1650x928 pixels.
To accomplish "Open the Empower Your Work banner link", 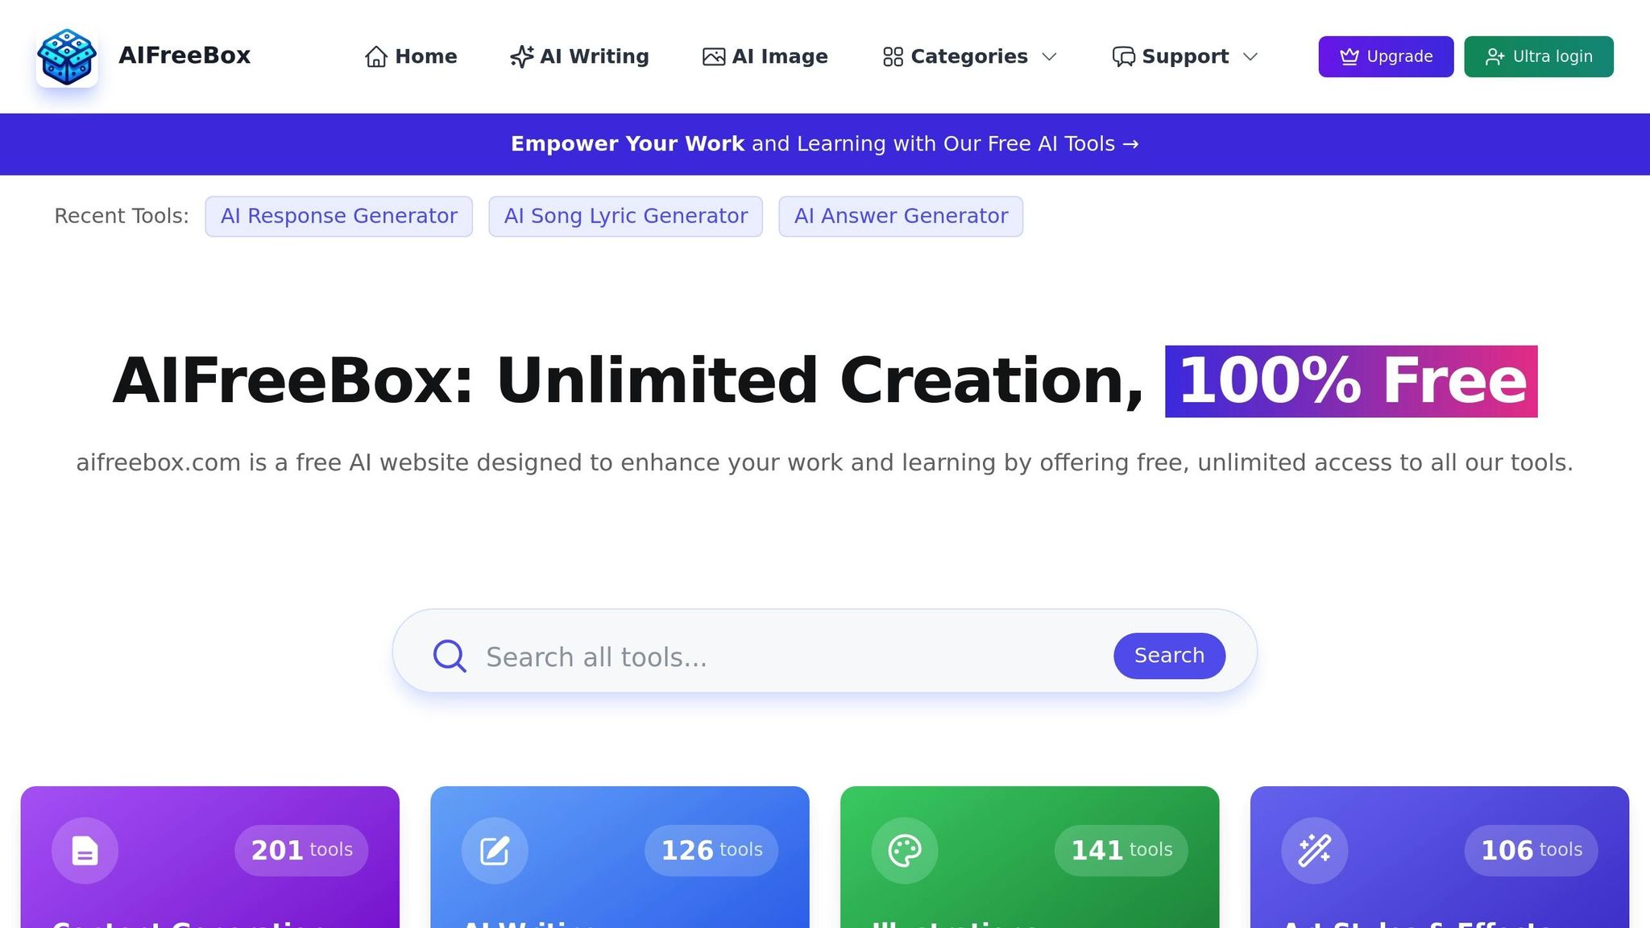I will [x=825, y=144].
